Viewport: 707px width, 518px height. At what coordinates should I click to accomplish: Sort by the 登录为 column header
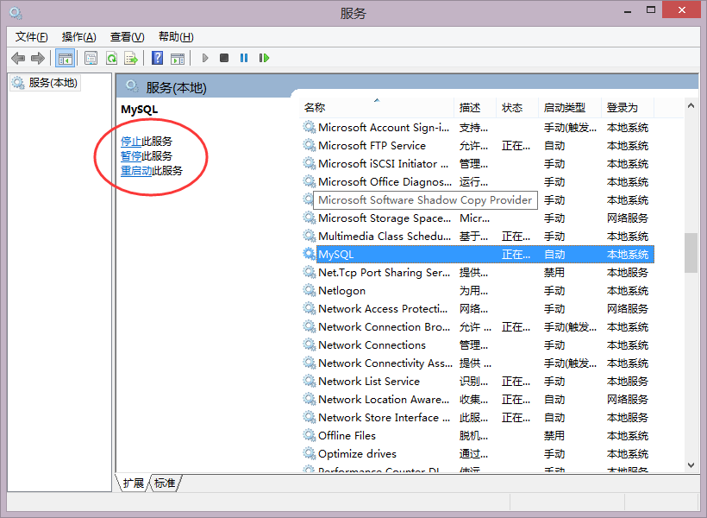(x=628, y=108)
